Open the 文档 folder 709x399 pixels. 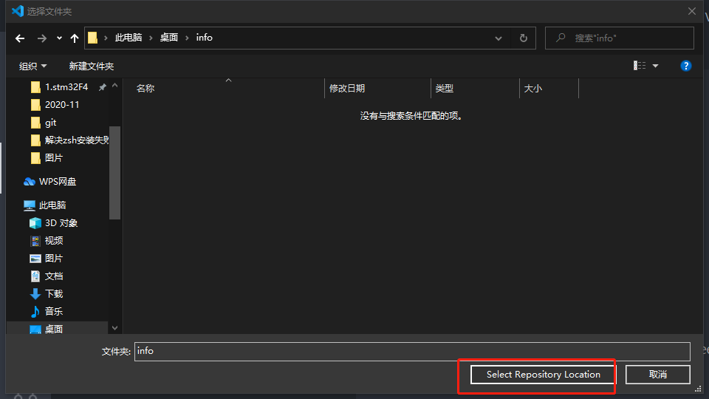pos(47,276)
